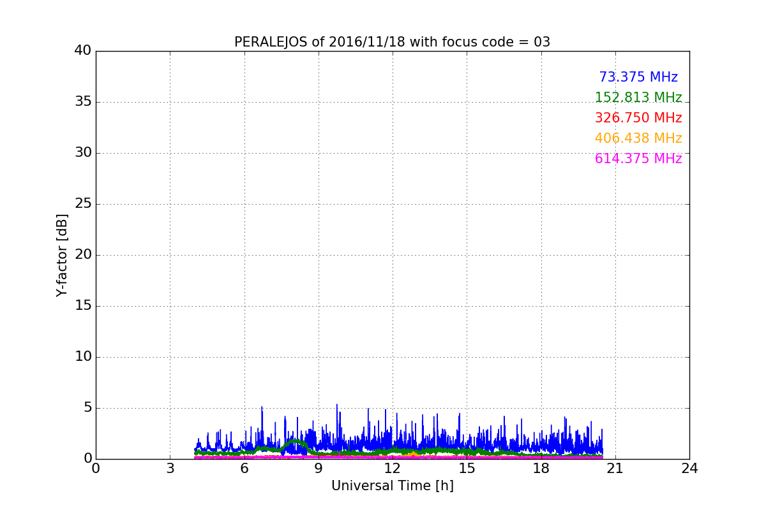Screen dimensions: 766x510
Task: Select the 406.438 MHz legend label
Action: pyautogui.click(x=638, y=138)
